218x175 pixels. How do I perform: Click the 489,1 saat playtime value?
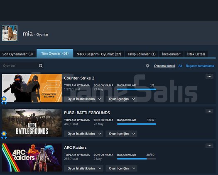click(x=71, y=124)
